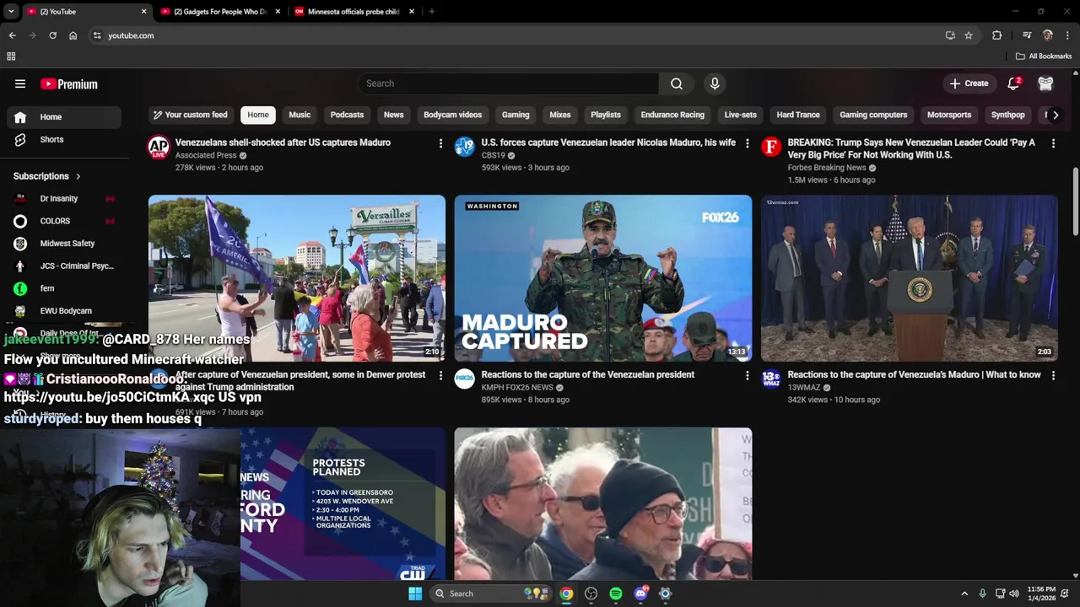Reload the page in browser toolbar

coord(52,35)
